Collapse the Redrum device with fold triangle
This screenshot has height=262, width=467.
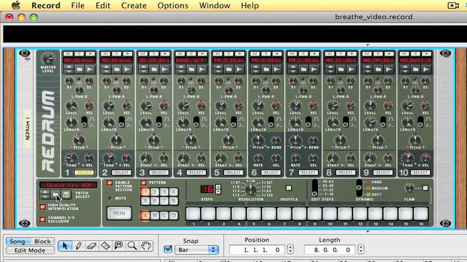pos(27,60)
